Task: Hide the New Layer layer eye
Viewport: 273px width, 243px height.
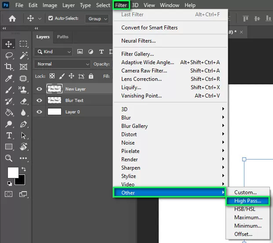Action: [x=39, y=89]
